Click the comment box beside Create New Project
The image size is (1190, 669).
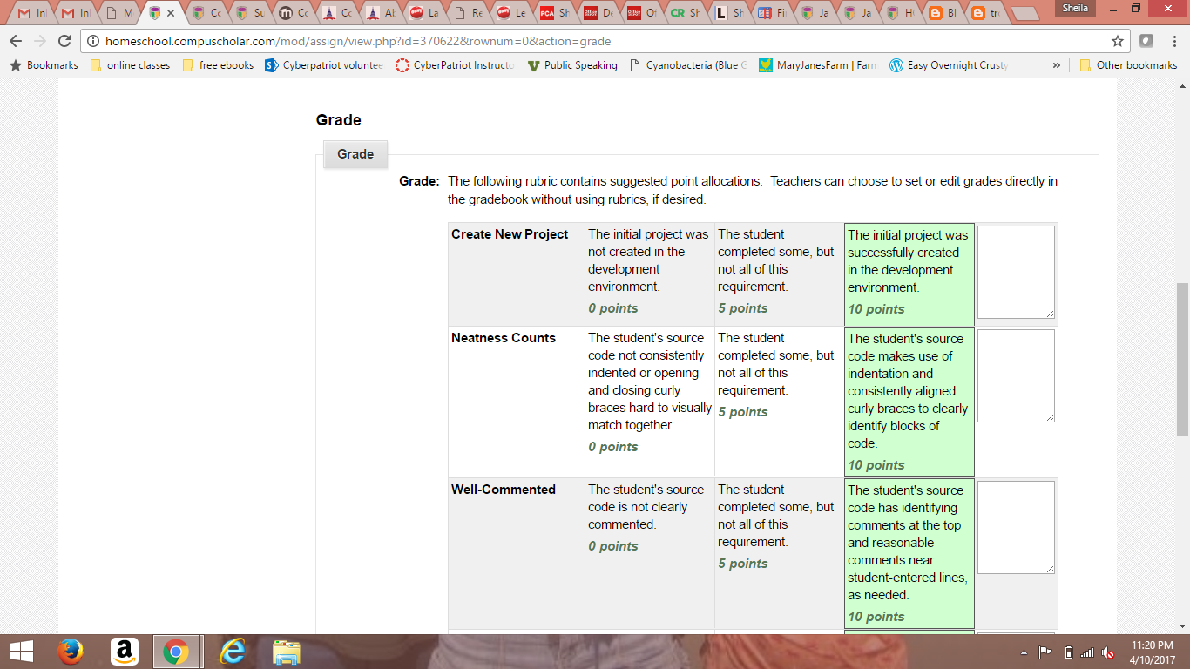1015,271
